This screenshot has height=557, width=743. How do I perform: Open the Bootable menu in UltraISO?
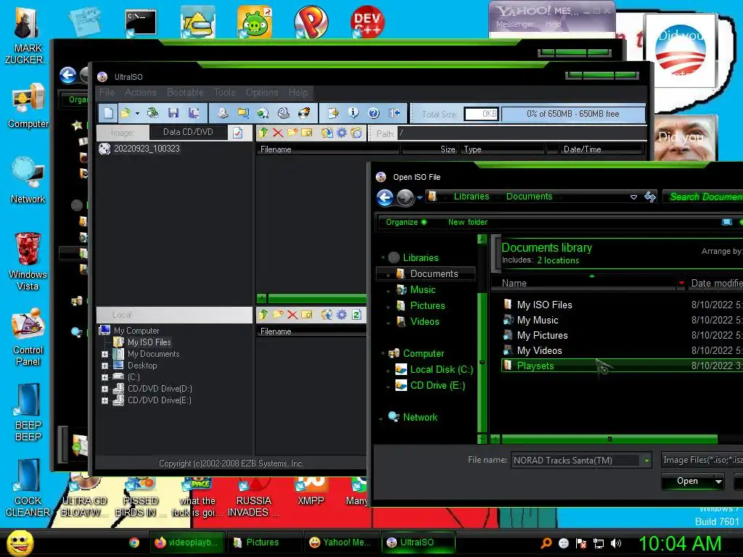185,92
